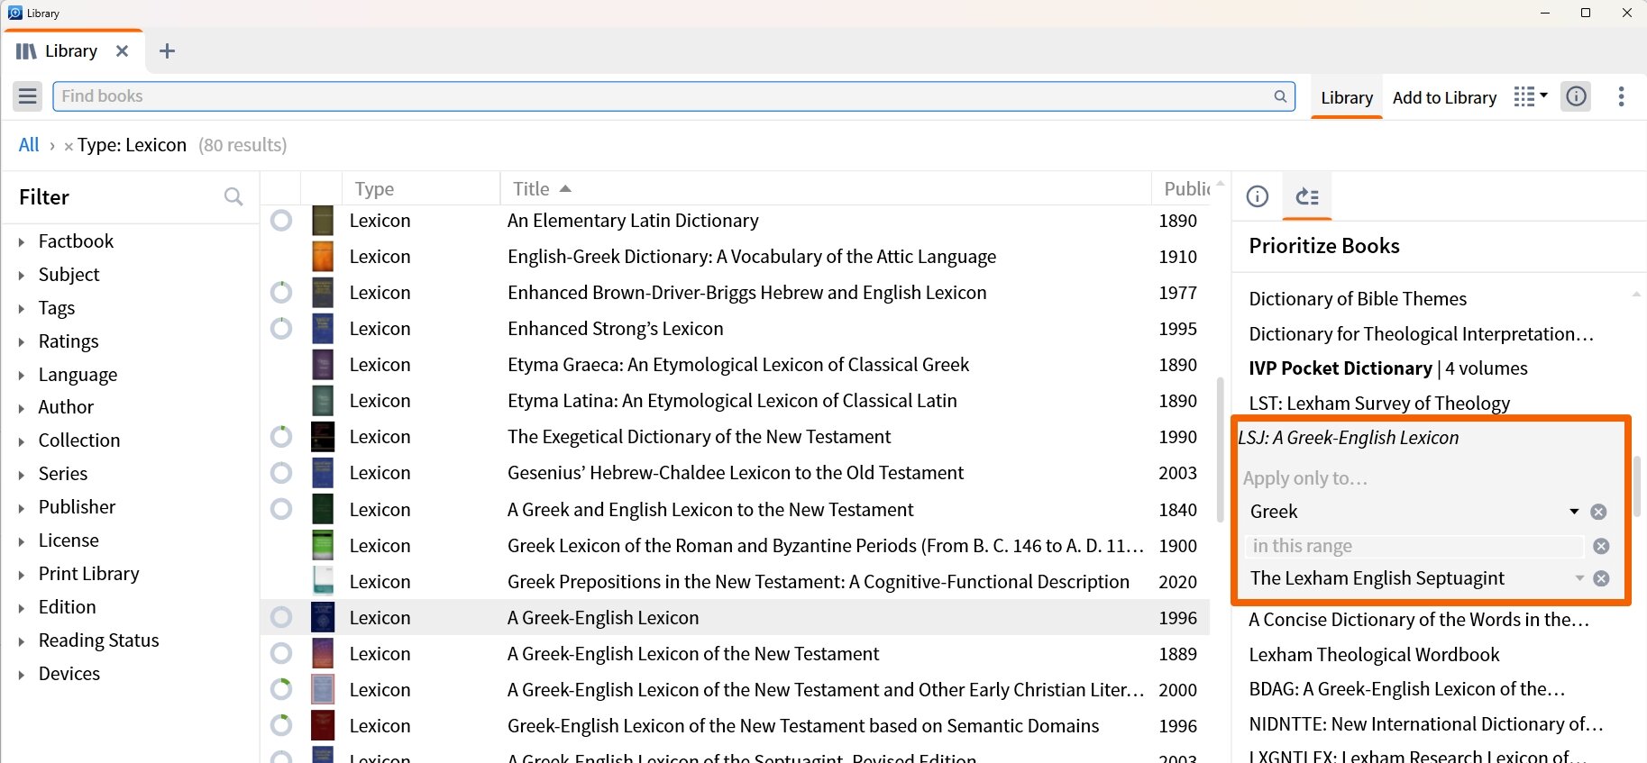Click cover of Etyma Graeca
Image resolution: width=1647 pixels, height=763 pixels.
(323, 365)
